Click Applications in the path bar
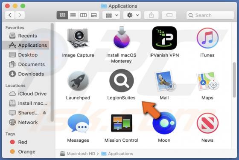239x160 pixels. coord(117,154)
